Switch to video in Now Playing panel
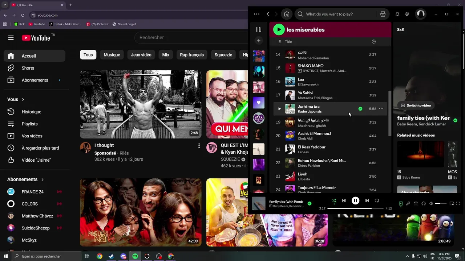The width and height of the screenshot is (465, 261). (416, 105)
